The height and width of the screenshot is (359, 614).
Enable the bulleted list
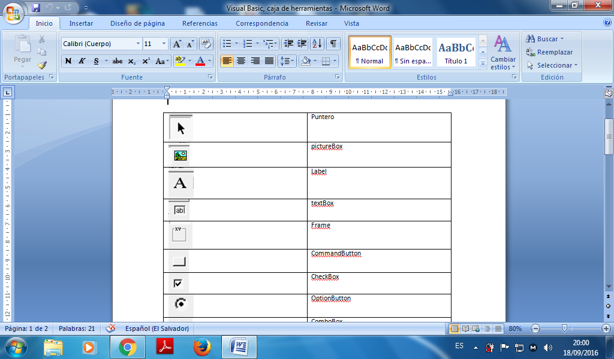pos(228,43)
